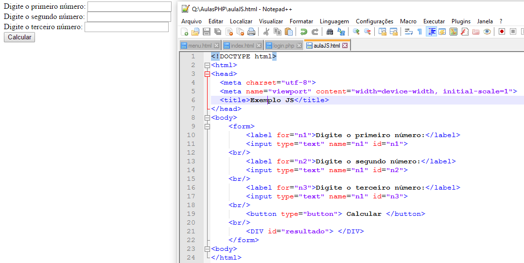Create a new file with New icon
Viewport: 524px width, 263px height.
coord(185,32)
